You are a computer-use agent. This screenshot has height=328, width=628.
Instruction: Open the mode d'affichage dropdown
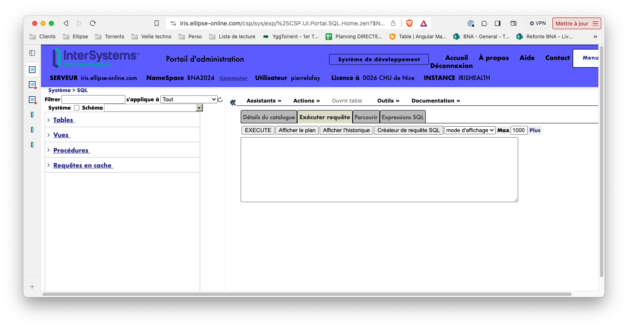[470, 130]
